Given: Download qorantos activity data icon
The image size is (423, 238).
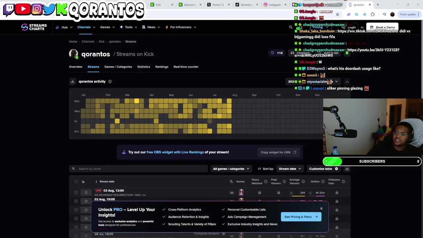Looking at the screenshot, I should (x=72, y=81).
